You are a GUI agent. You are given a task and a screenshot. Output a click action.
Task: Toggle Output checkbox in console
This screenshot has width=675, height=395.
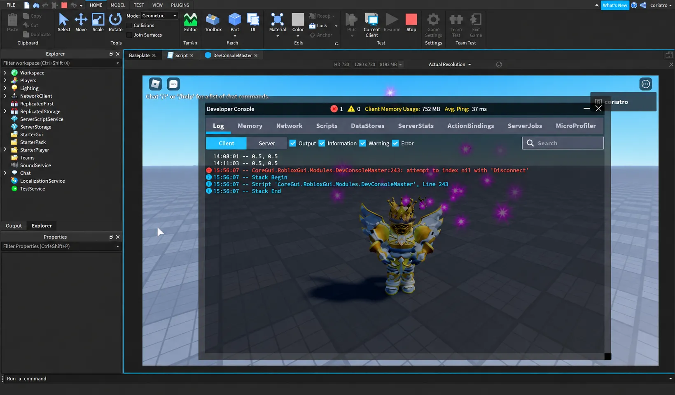(x=293, y=143)
